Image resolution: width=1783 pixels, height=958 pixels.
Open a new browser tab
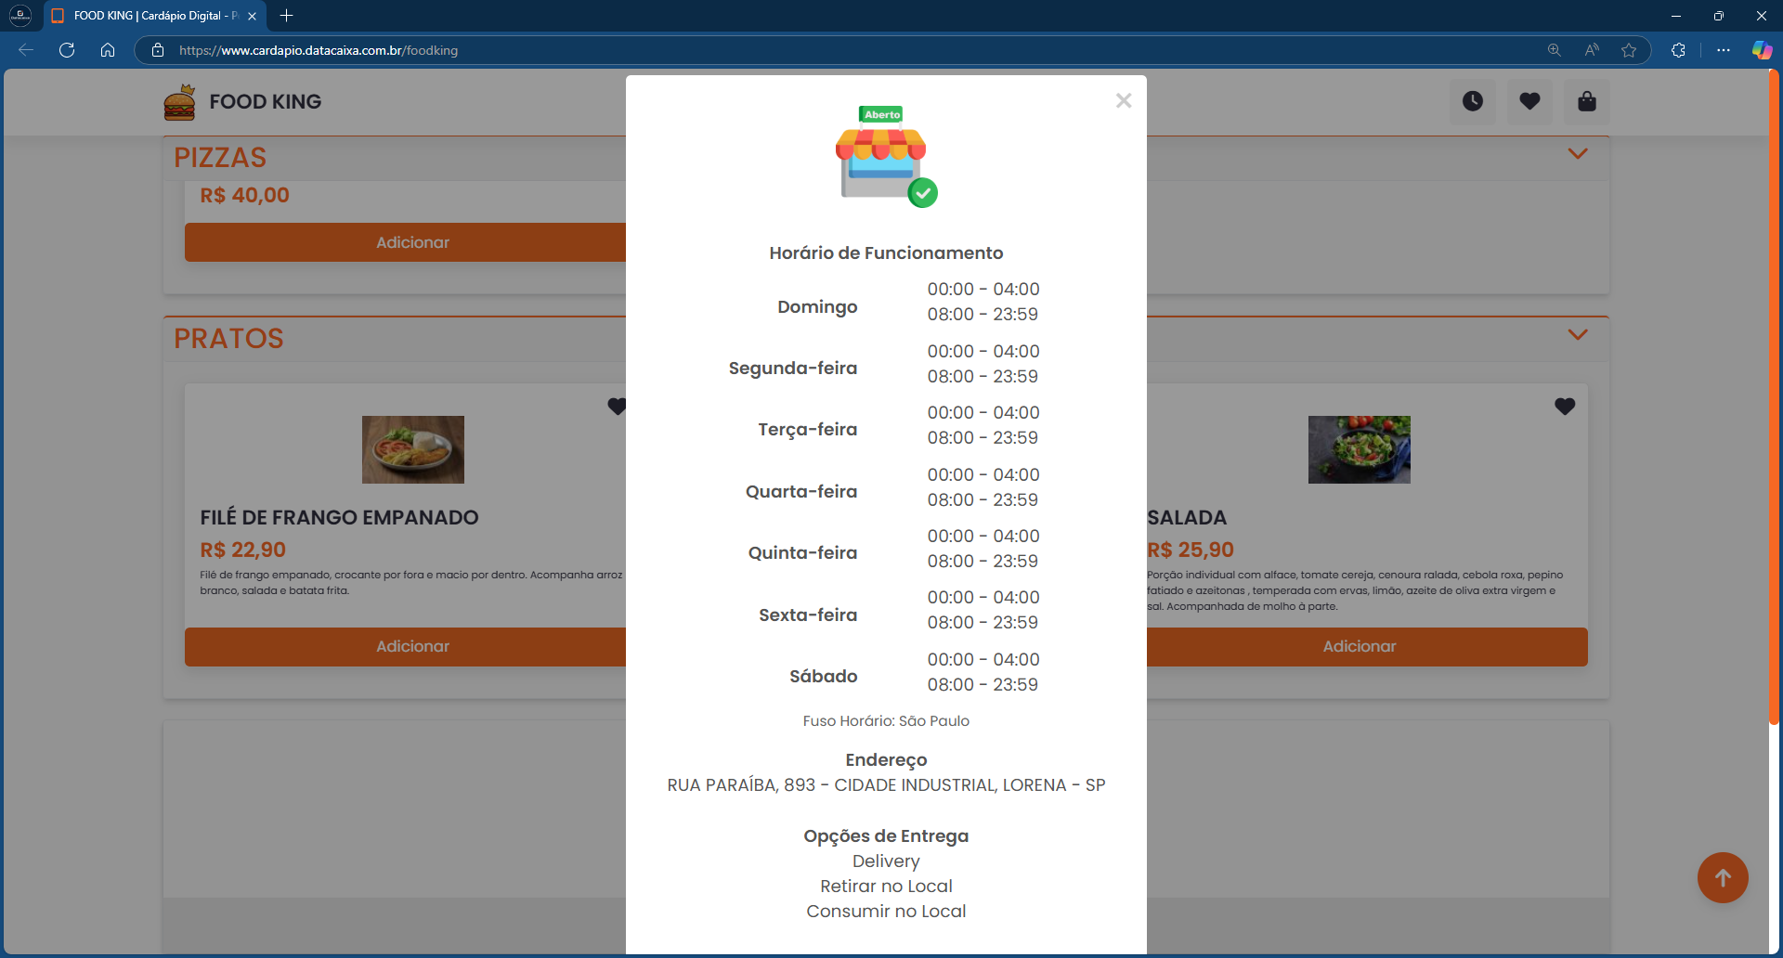287,16
